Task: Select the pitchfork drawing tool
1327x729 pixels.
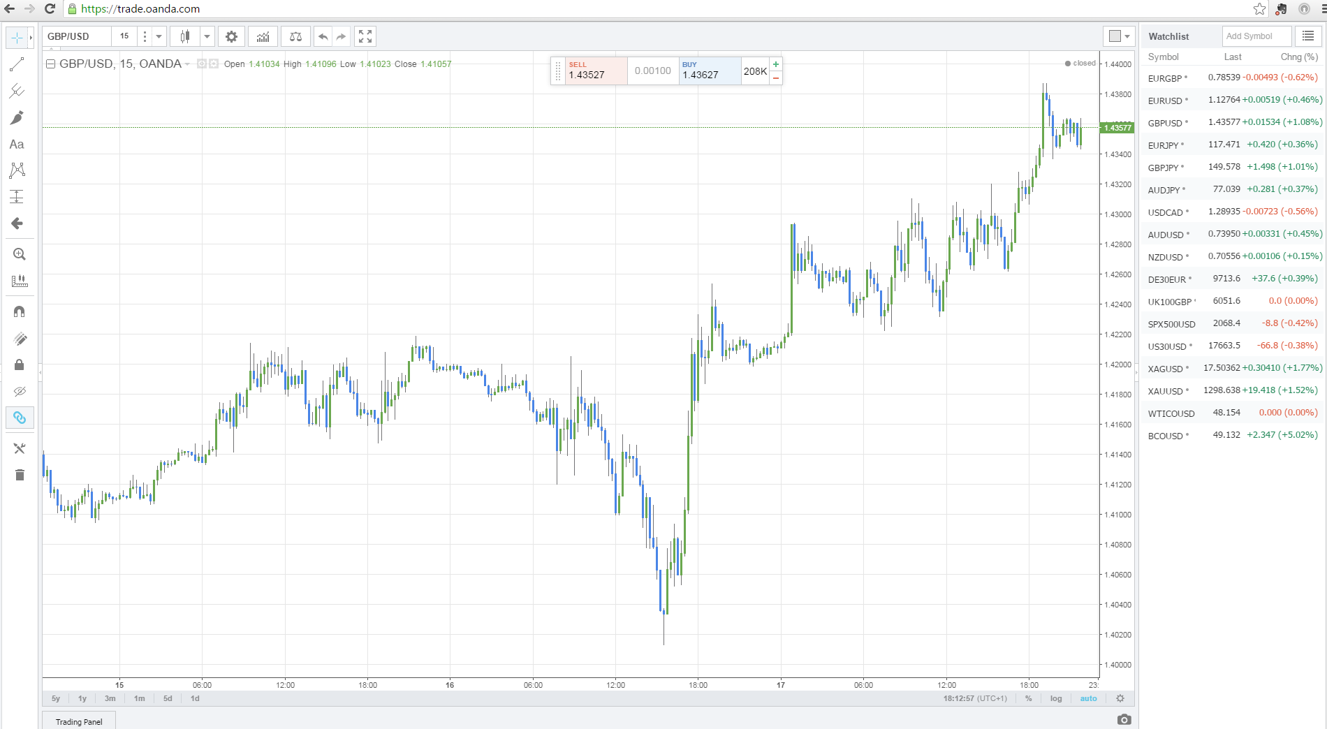Action: point(17,91)
